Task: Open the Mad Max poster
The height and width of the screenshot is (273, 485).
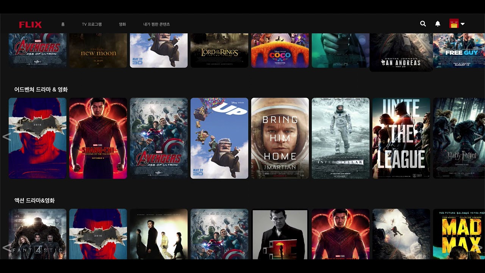Action: pos(458,234)
